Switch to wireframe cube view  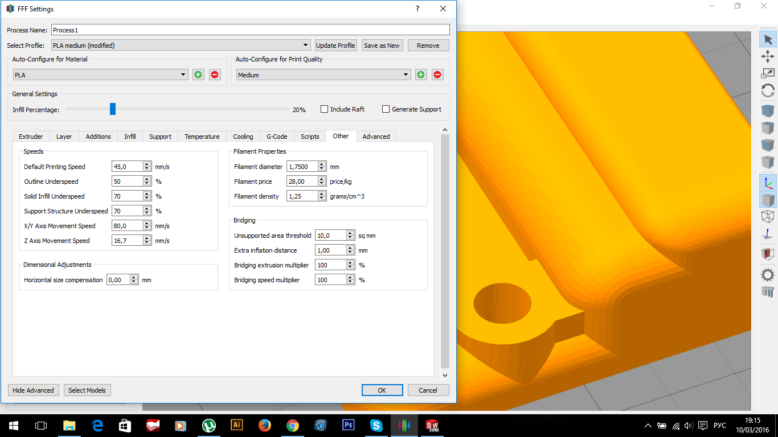point(768,217)
